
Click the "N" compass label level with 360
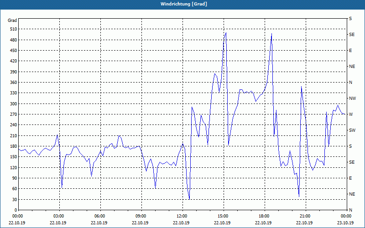point(350,83)
